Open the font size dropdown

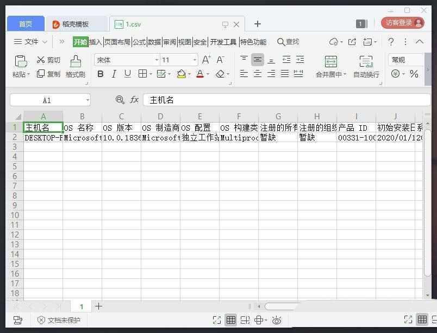click(193, 60)
